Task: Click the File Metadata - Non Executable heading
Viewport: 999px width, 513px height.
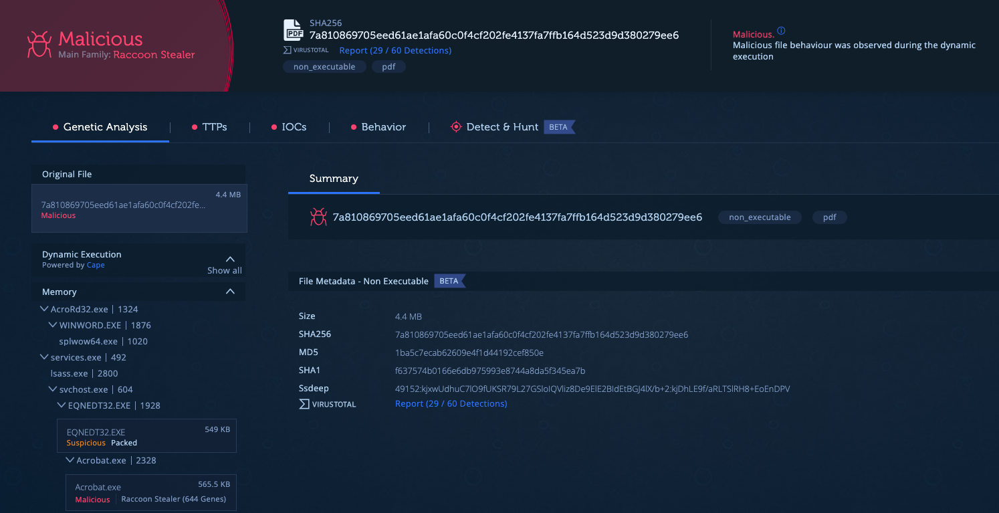Action: pos(364,281)
